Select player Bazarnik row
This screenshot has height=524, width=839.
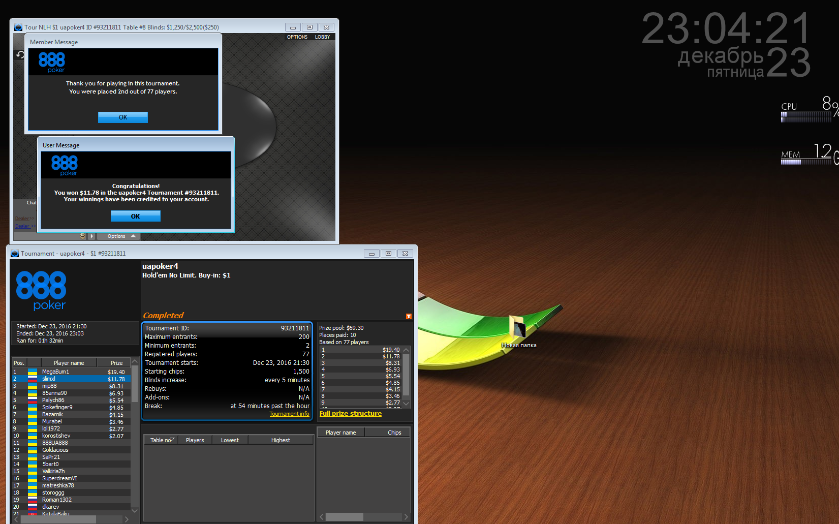71,414
